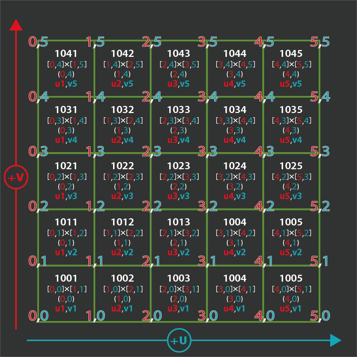Image resolution: width=357 pixels, height=357 pixels.
Task: Select UDIM tile 1032
Action: 122,125
